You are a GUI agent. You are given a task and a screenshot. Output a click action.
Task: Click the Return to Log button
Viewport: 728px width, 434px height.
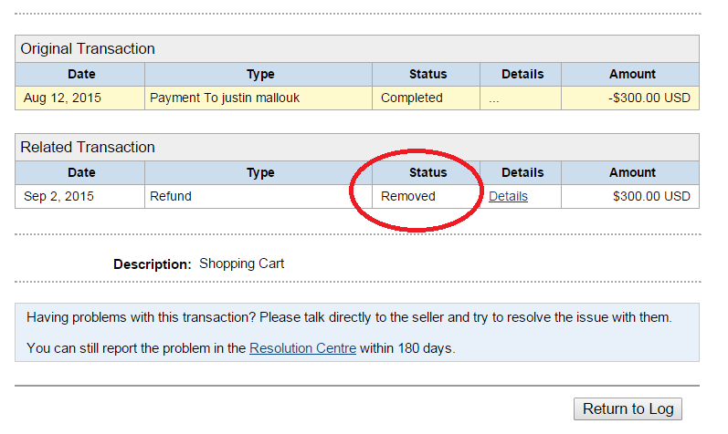tap(628, 408)
